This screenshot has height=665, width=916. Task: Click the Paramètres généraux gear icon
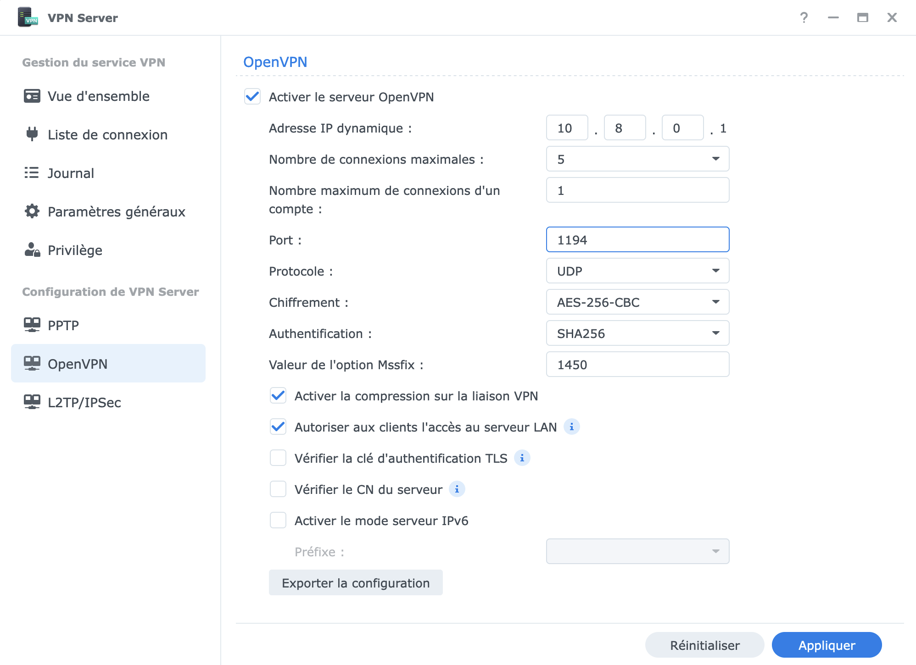pos(32,211)
